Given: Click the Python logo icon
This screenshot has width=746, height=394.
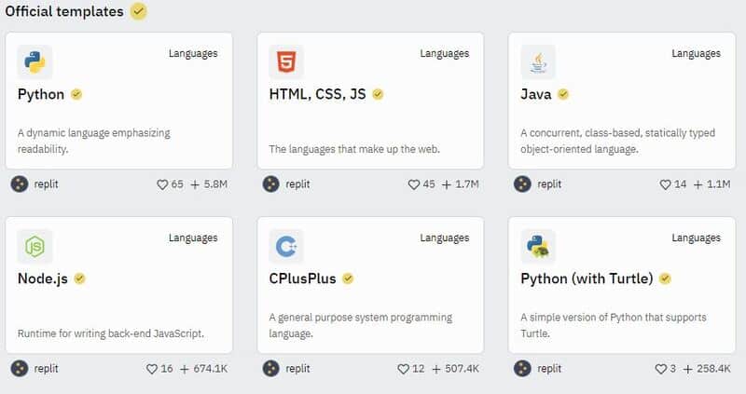Looking at the screenshot, I should (35, 62).
